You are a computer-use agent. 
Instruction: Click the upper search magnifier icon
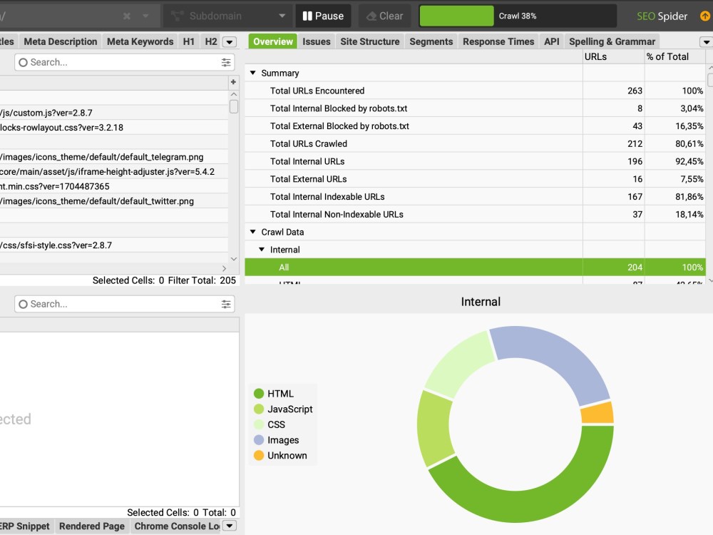(24, 62)
